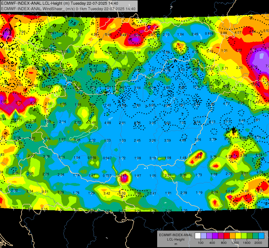The image size is (269, 248).
Task: Click the map value 0.909
Action: pyautogui.click(x=92, y=158)
